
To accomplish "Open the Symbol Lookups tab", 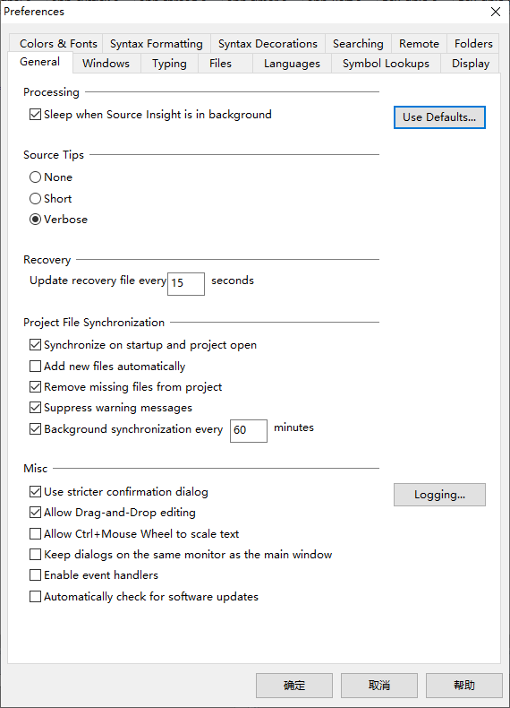I will point(386,64).
